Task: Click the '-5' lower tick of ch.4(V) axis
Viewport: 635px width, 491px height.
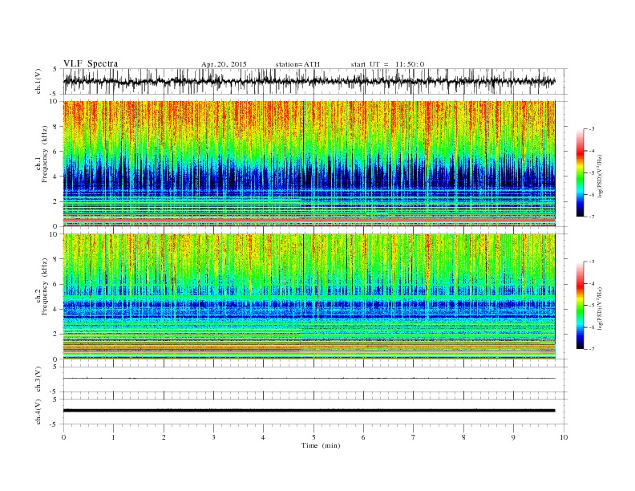Action: pyautogui.click(x=55, y=424)
